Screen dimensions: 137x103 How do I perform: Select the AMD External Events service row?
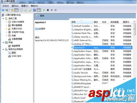point(102,41)
